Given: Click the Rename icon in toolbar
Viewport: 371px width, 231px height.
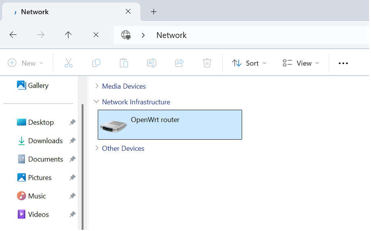Looking at the screenshot, I should [x=152, y=63].
